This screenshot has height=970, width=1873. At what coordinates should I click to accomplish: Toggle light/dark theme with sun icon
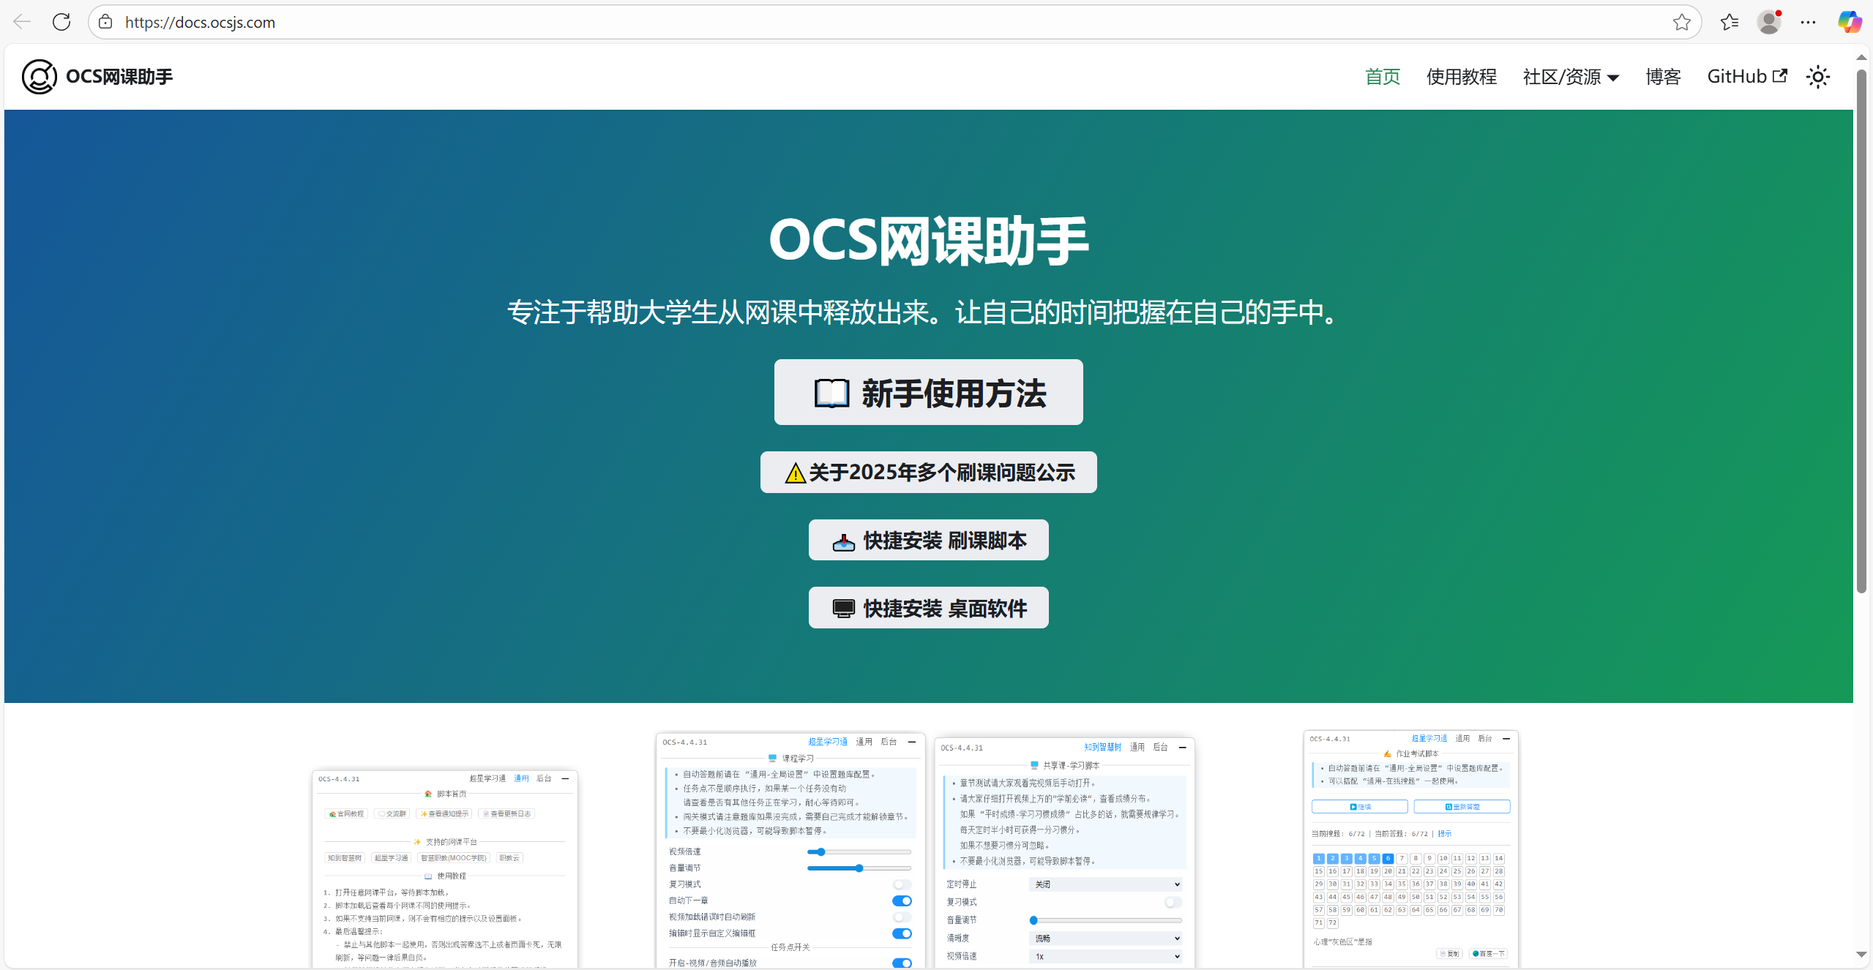[1818, 76]
